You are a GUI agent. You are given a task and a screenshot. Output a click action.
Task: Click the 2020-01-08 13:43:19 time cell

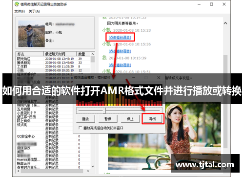click(x=60, y=59)
